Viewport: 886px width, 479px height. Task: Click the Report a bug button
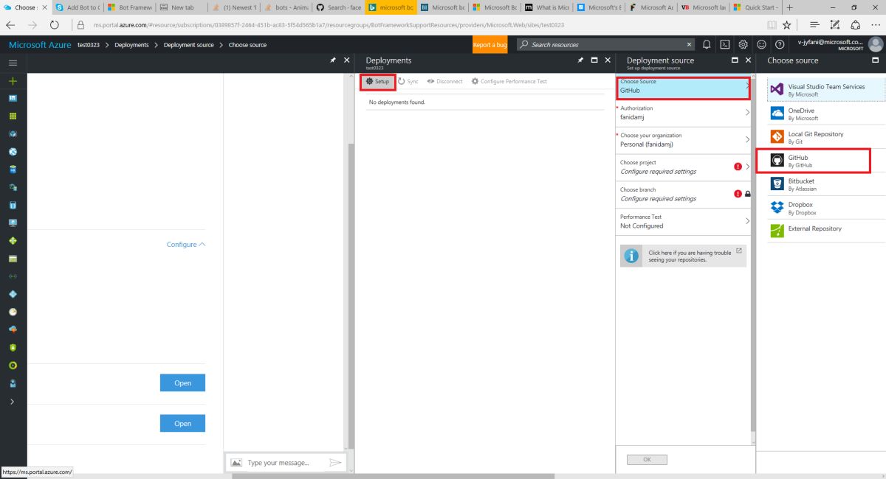pyautogui.click(x=490, y=45)
